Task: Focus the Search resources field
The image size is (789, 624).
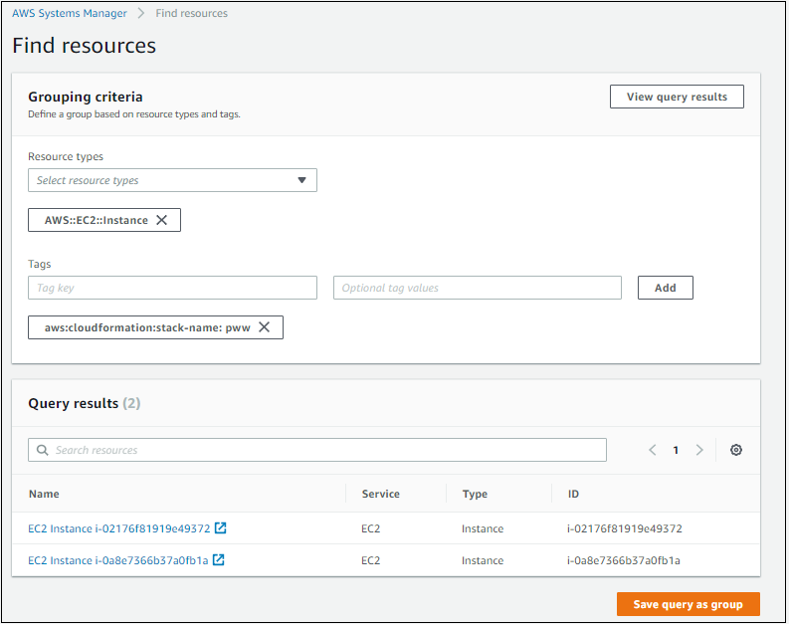Action: coord(317,450)
